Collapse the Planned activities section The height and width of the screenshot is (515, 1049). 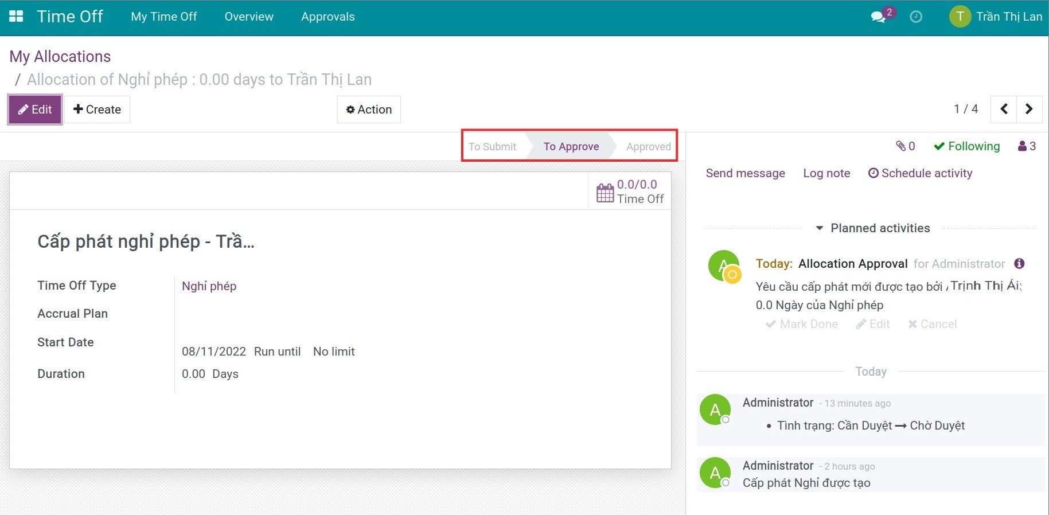(x=872, y=228)
